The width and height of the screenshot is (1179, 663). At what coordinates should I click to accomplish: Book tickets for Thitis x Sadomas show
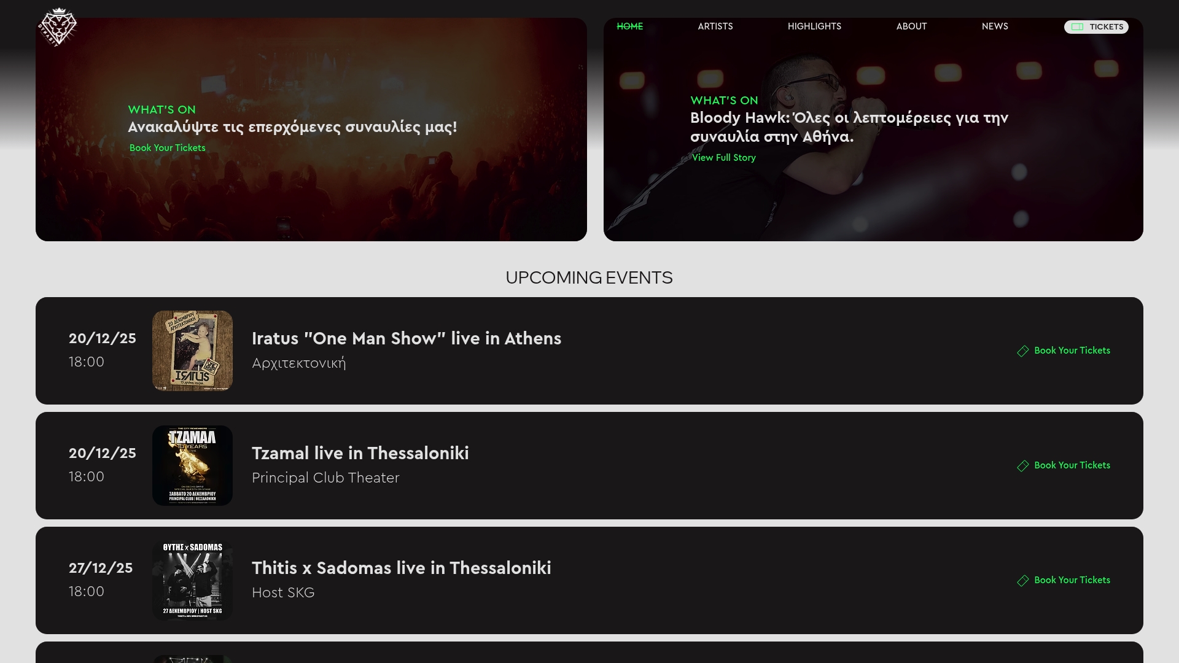1072,580
